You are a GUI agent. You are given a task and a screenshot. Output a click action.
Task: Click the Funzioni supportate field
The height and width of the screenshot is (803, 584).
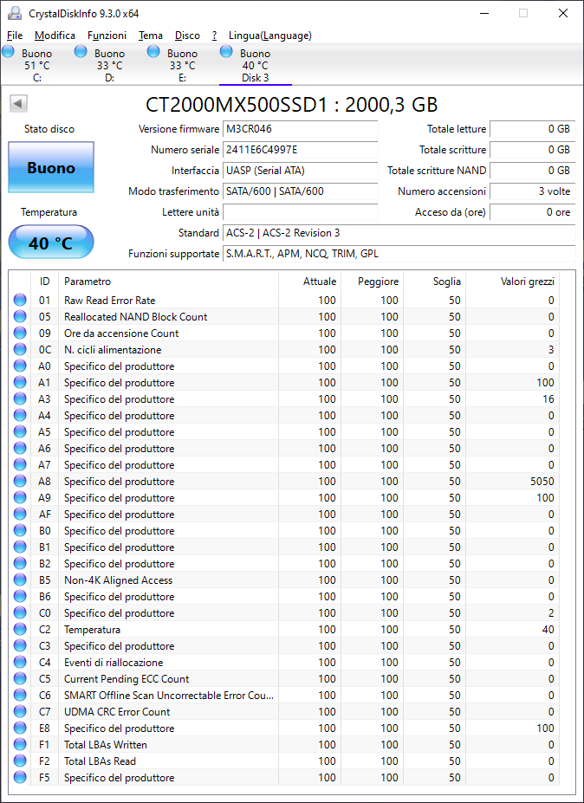click(399, 254)
